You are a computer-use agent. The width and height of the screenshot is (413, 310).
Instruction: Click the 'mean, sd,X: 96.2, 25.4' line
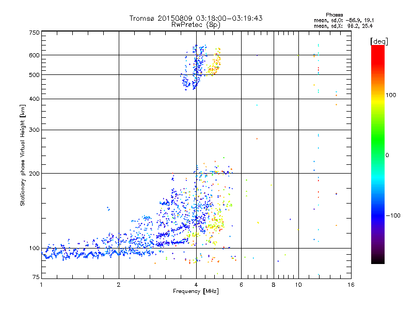[343, 26]
